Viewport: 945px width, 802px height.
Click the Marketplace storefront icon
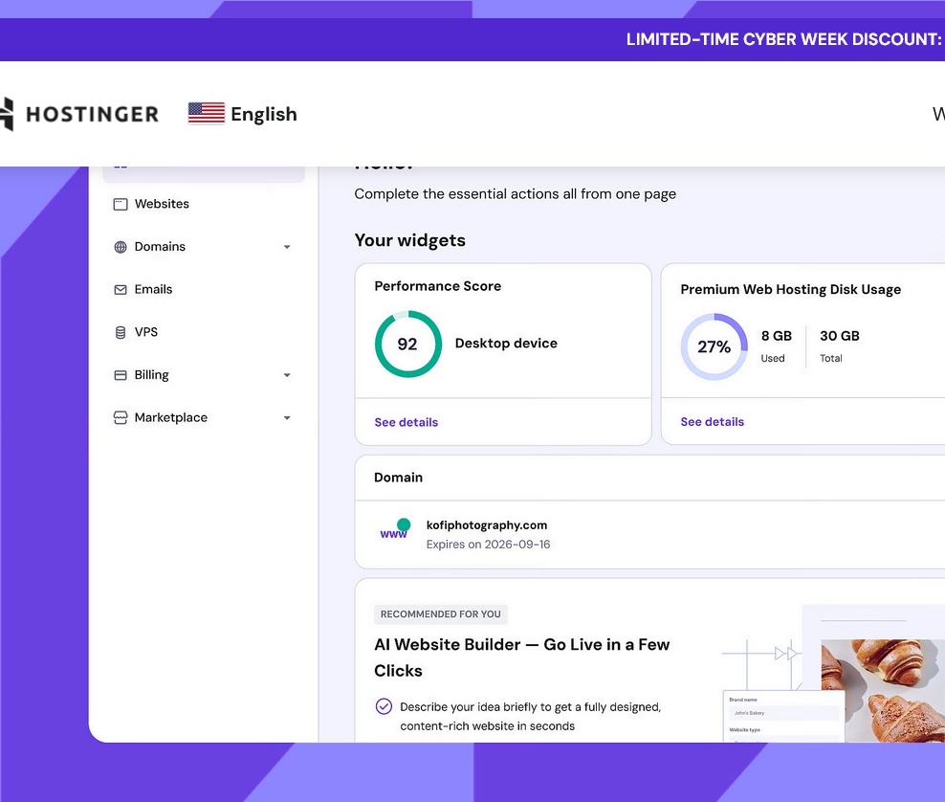pos(121,418)
